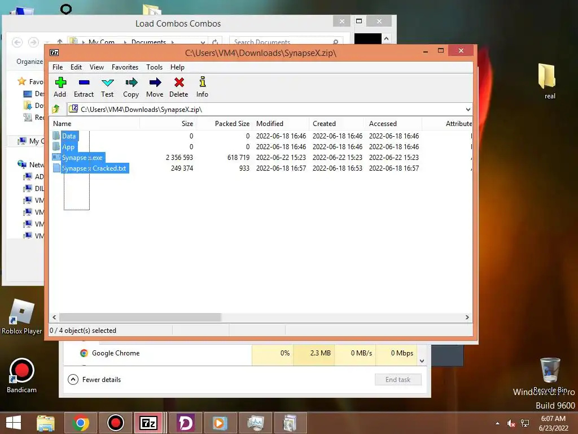Click the Synapse x.exe file icon

[56, 157]
